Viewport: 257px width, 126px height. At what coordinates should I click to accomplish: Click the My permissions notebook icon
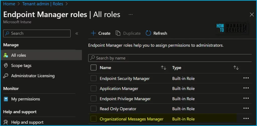pyautogui.click(x=6, y=99)
